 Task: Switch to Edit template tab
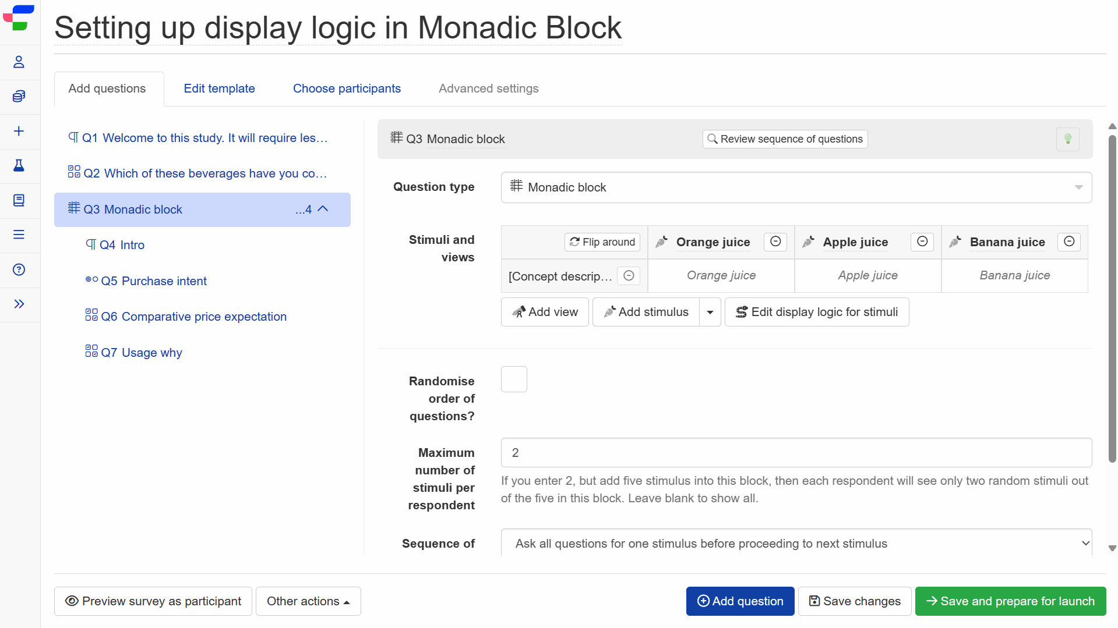pyautogui.click(x=219, y=88)
